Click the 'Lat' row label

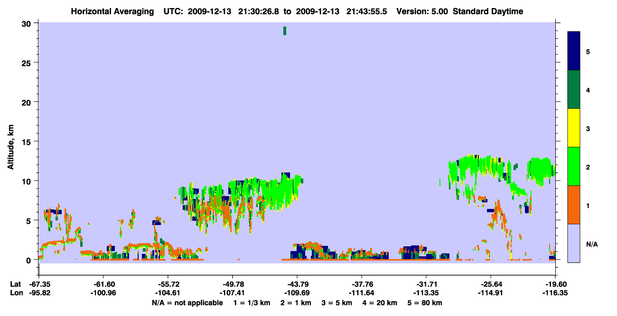pyautogui.click(x=15, y=284)
